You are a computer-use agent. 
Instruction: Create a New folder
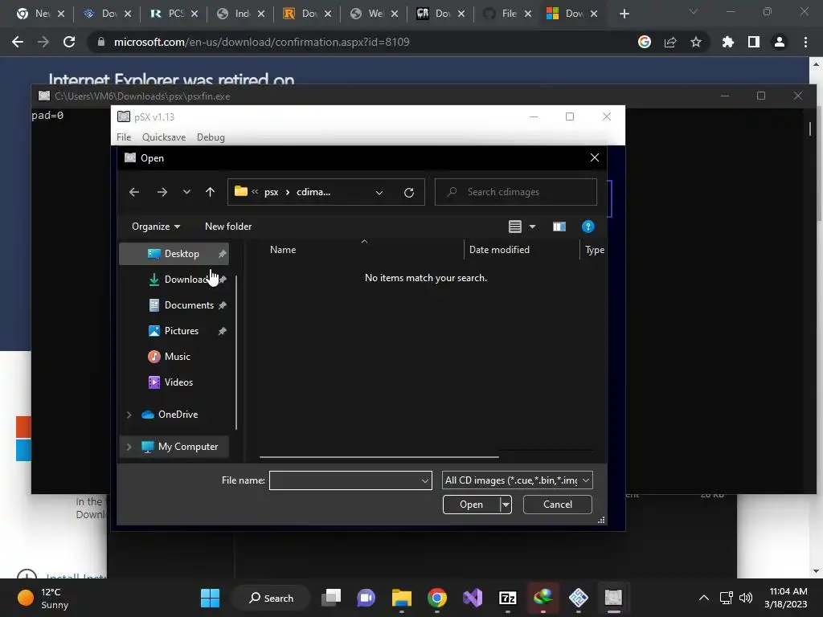pyautogui.click(x=228, y=227)
